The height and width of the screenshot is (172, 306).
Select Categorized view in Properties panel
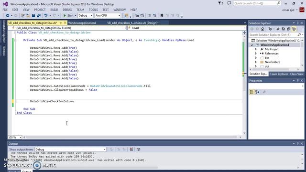click(x=252, y=92)
